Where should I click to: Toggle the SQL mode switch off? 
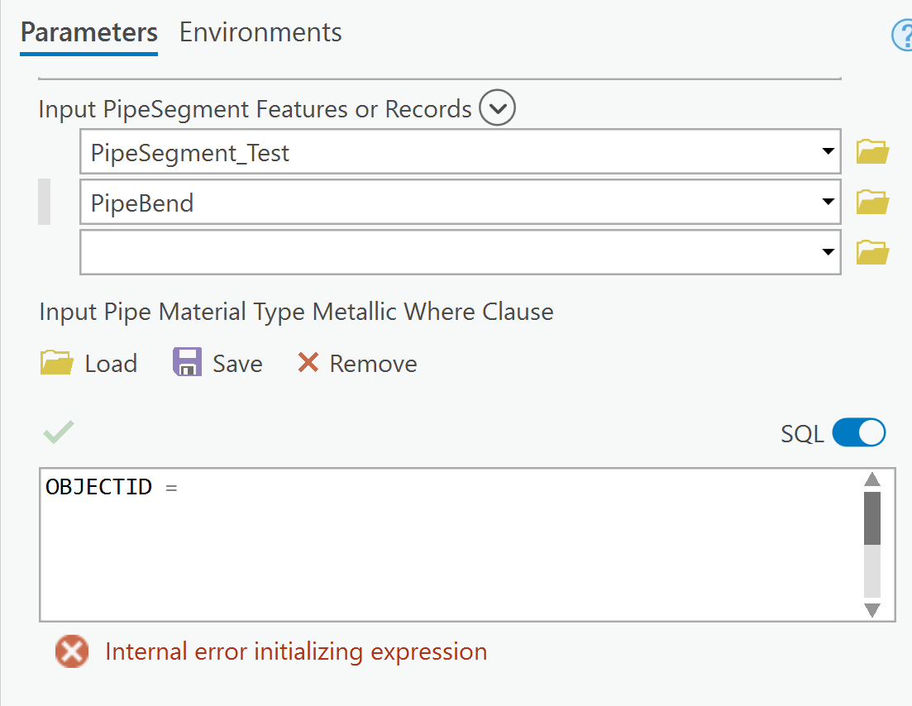tap(859, 432)
